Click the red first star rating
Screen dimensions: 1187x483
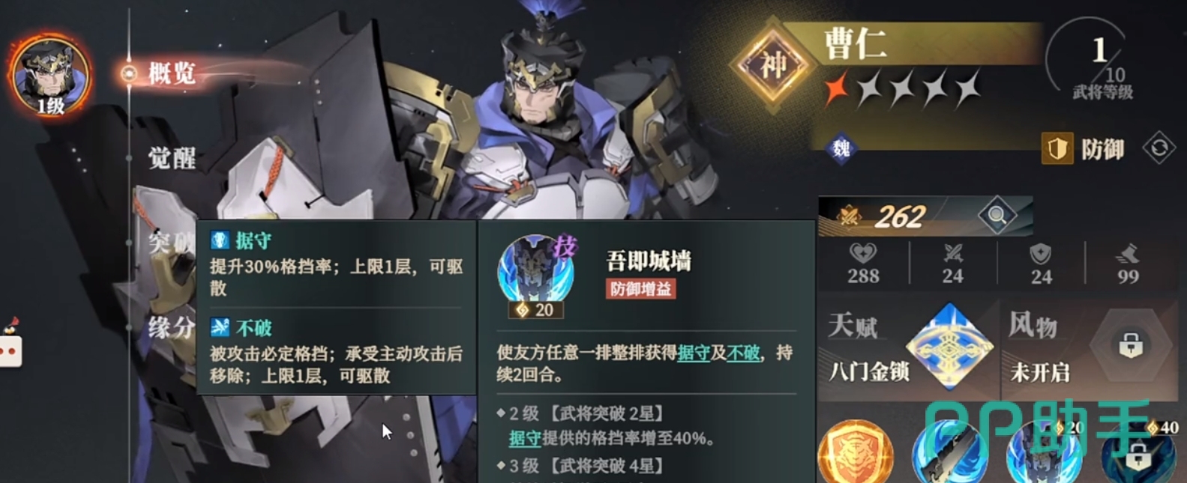coord(836,89)
